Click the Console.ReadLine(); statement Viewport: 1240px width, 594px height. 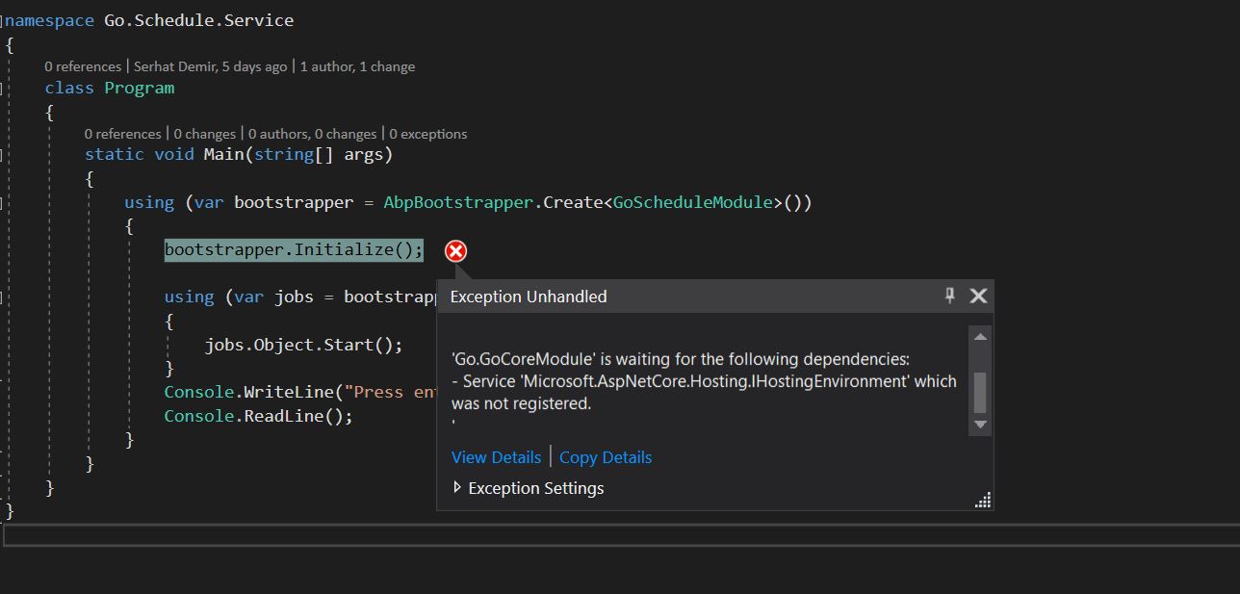coord(259,416)
